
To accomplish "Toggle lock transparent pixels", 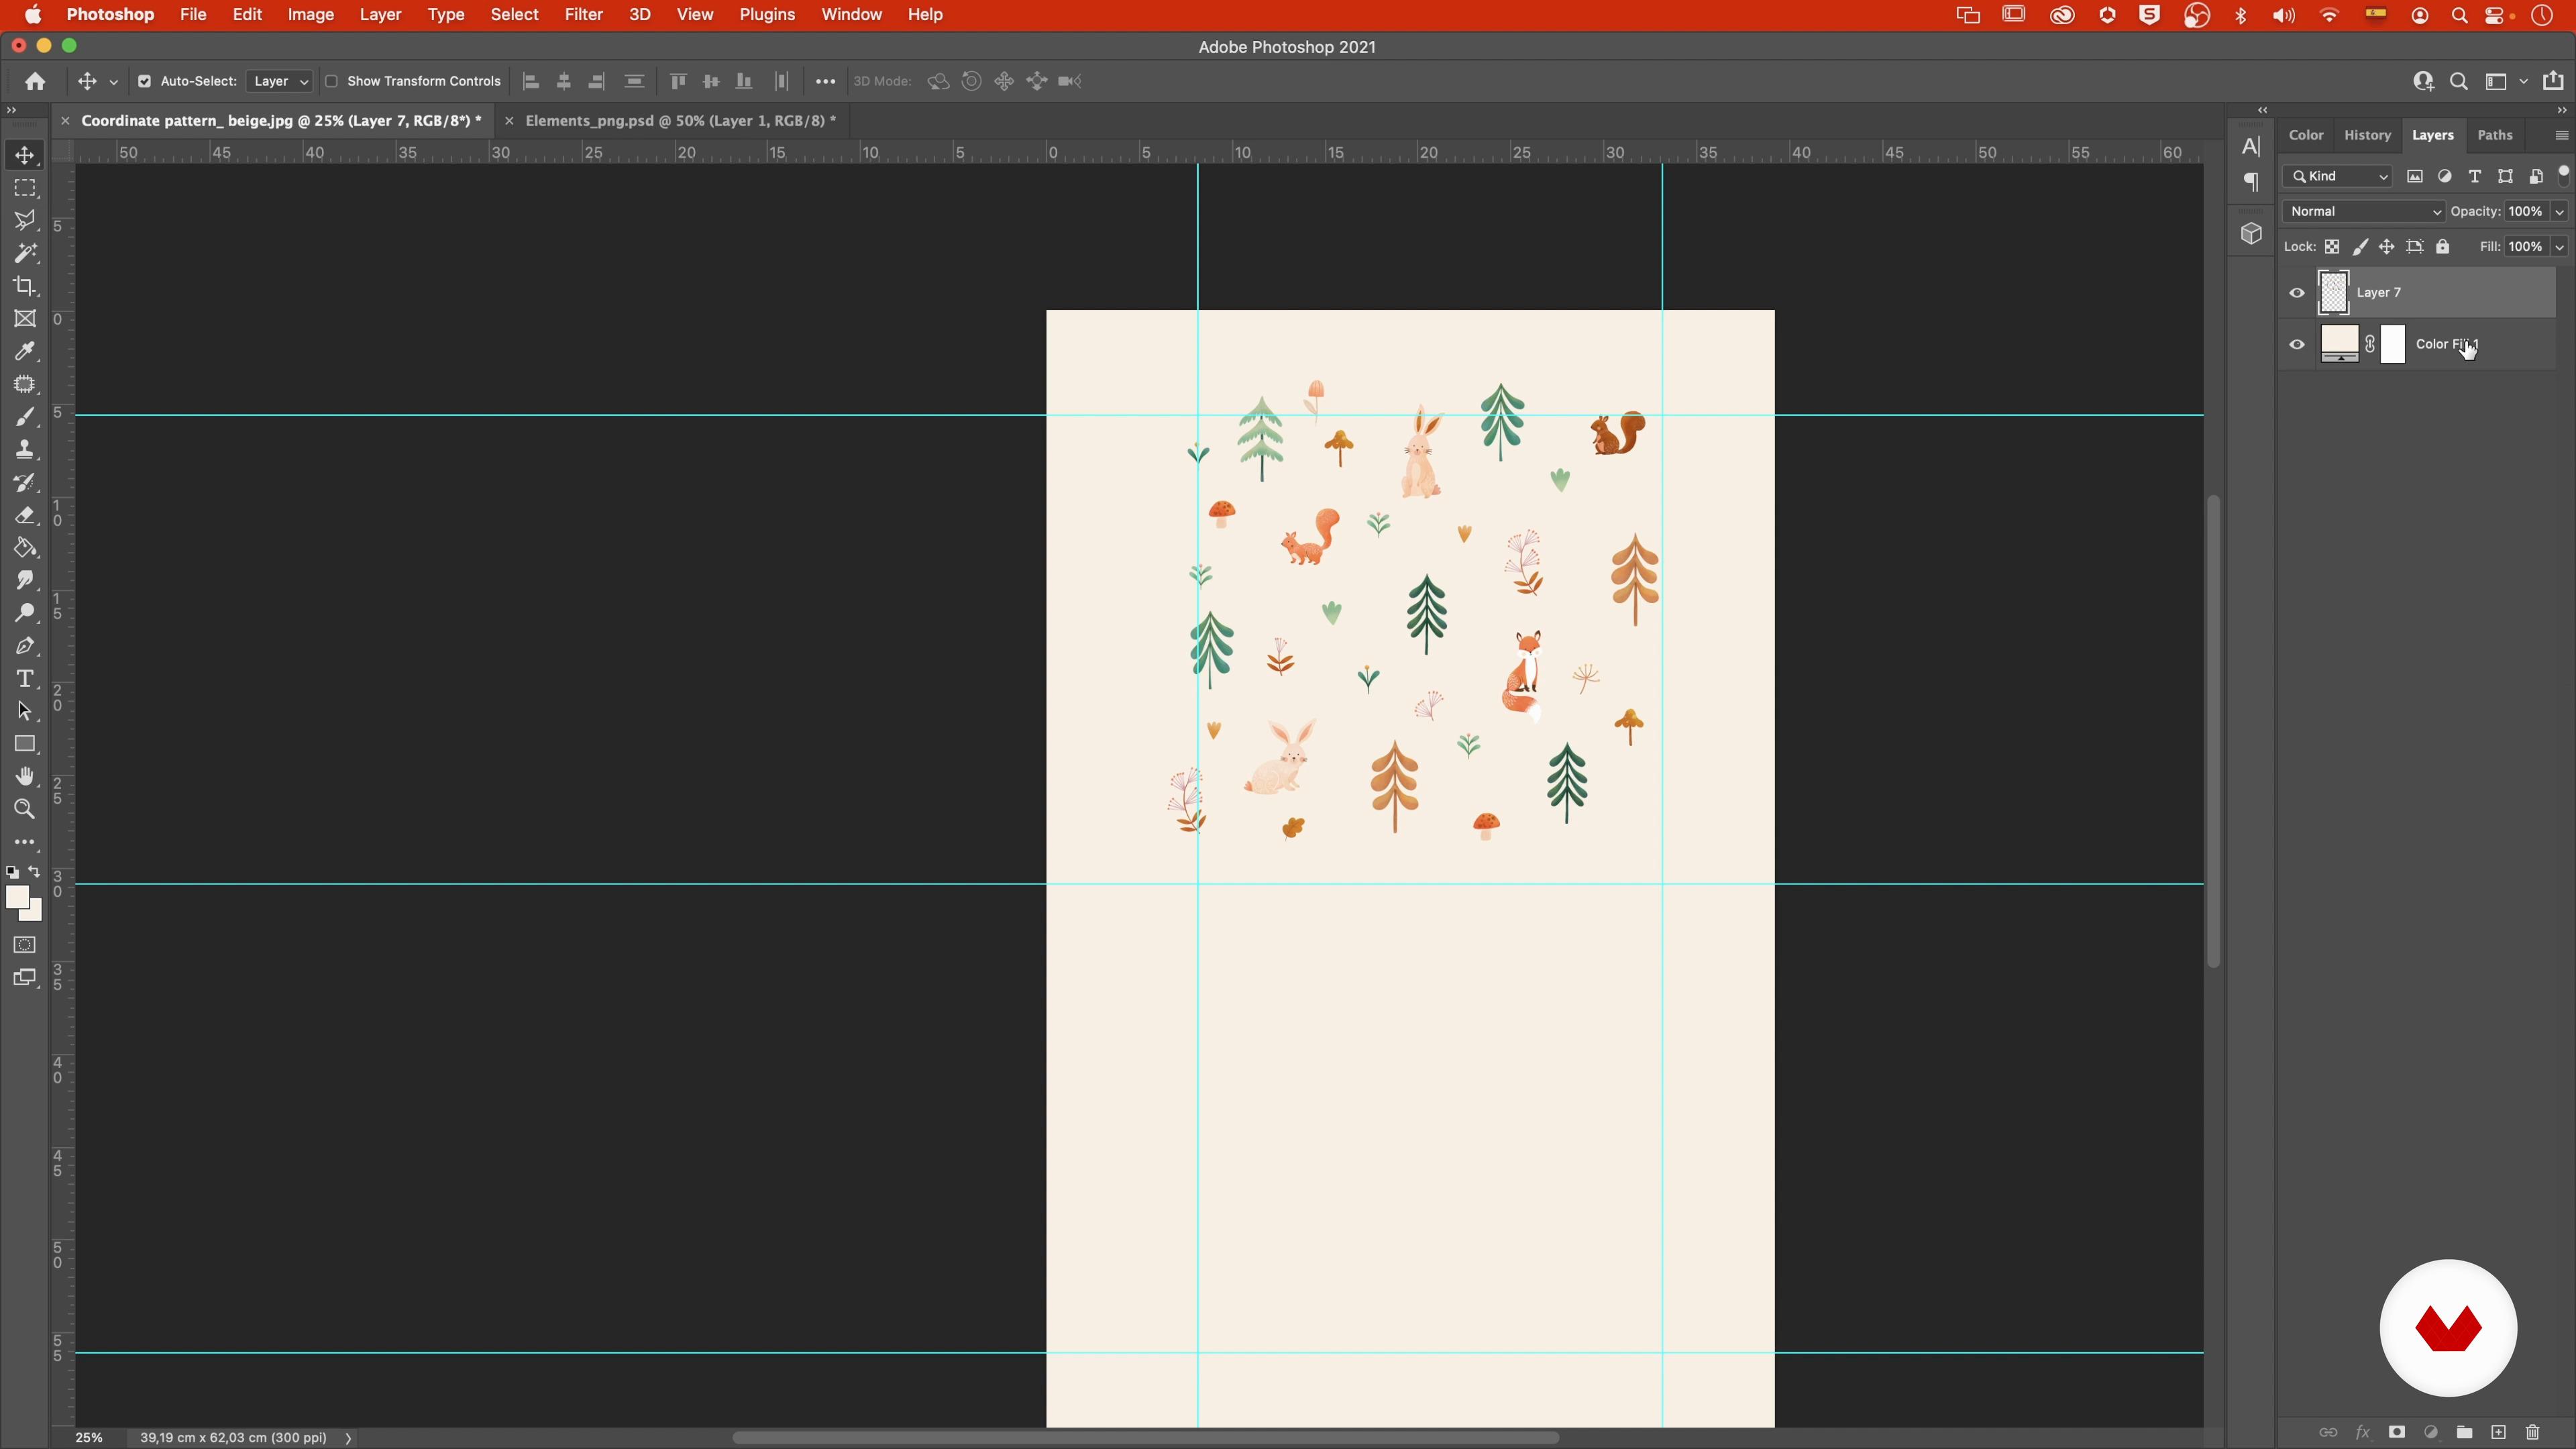I will coord(2332,247).
